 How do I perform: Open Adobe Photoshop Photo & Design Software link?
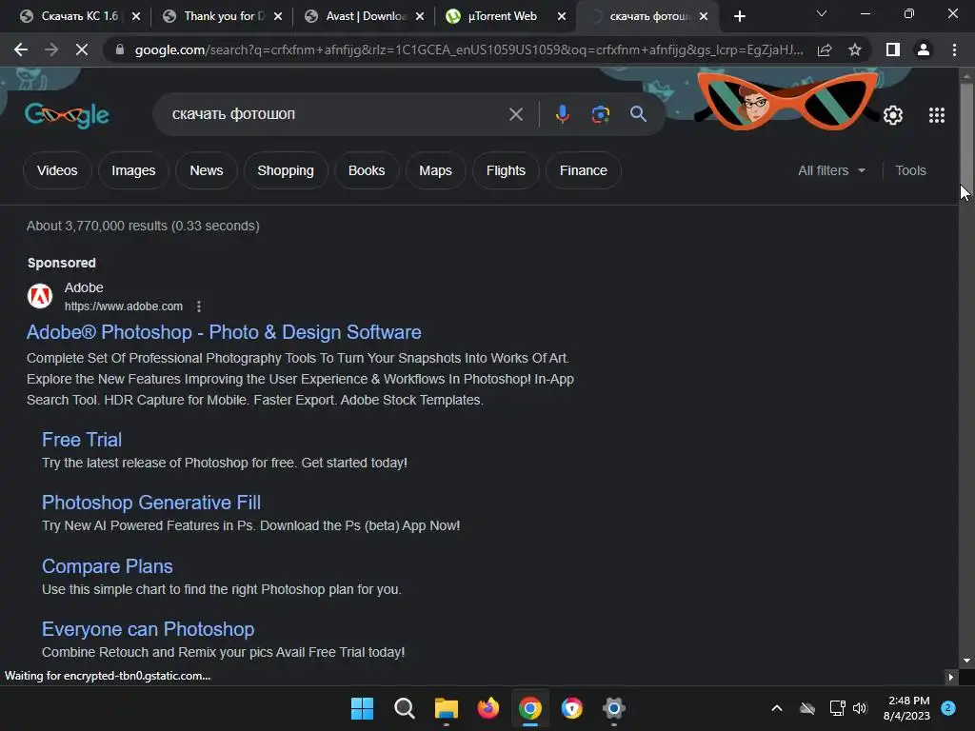pos(224,332)
